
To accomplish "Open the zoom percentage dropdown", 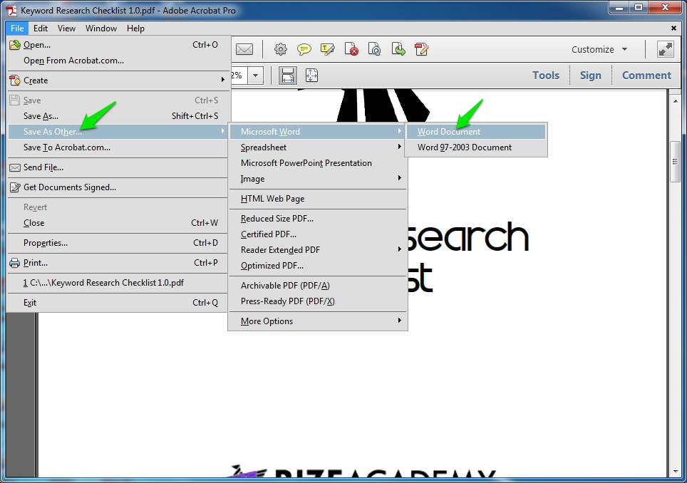I will (x=255, y=75).
